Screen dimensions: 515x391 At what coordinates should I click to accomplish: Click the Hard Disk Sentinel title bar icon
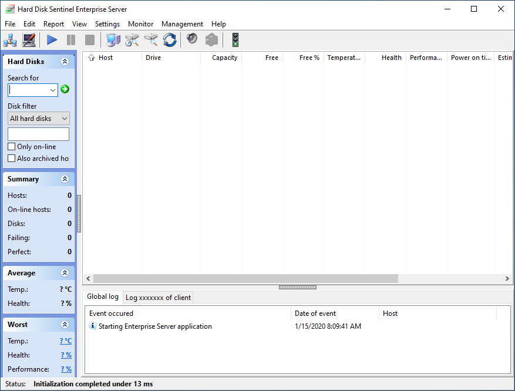(10, 9)
